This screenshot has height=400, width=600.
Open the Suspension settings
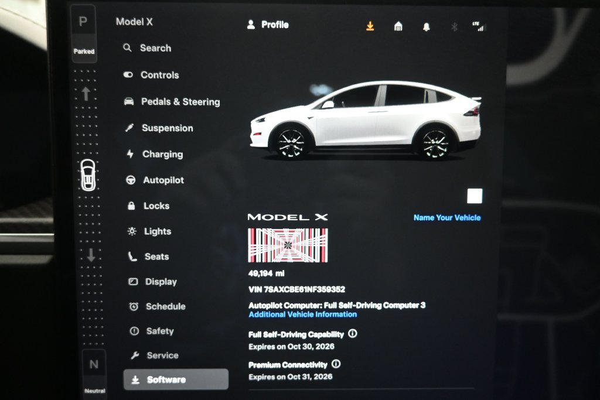[x=159, y=128]
